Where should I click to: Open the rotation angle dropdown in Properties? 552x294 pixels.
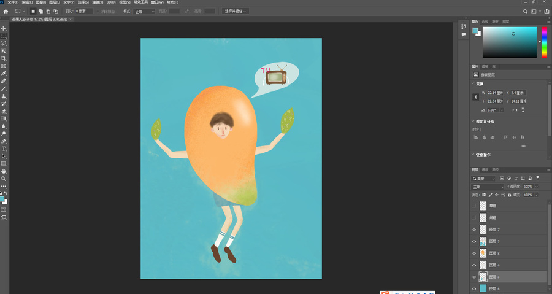click(x=502, y=110)
